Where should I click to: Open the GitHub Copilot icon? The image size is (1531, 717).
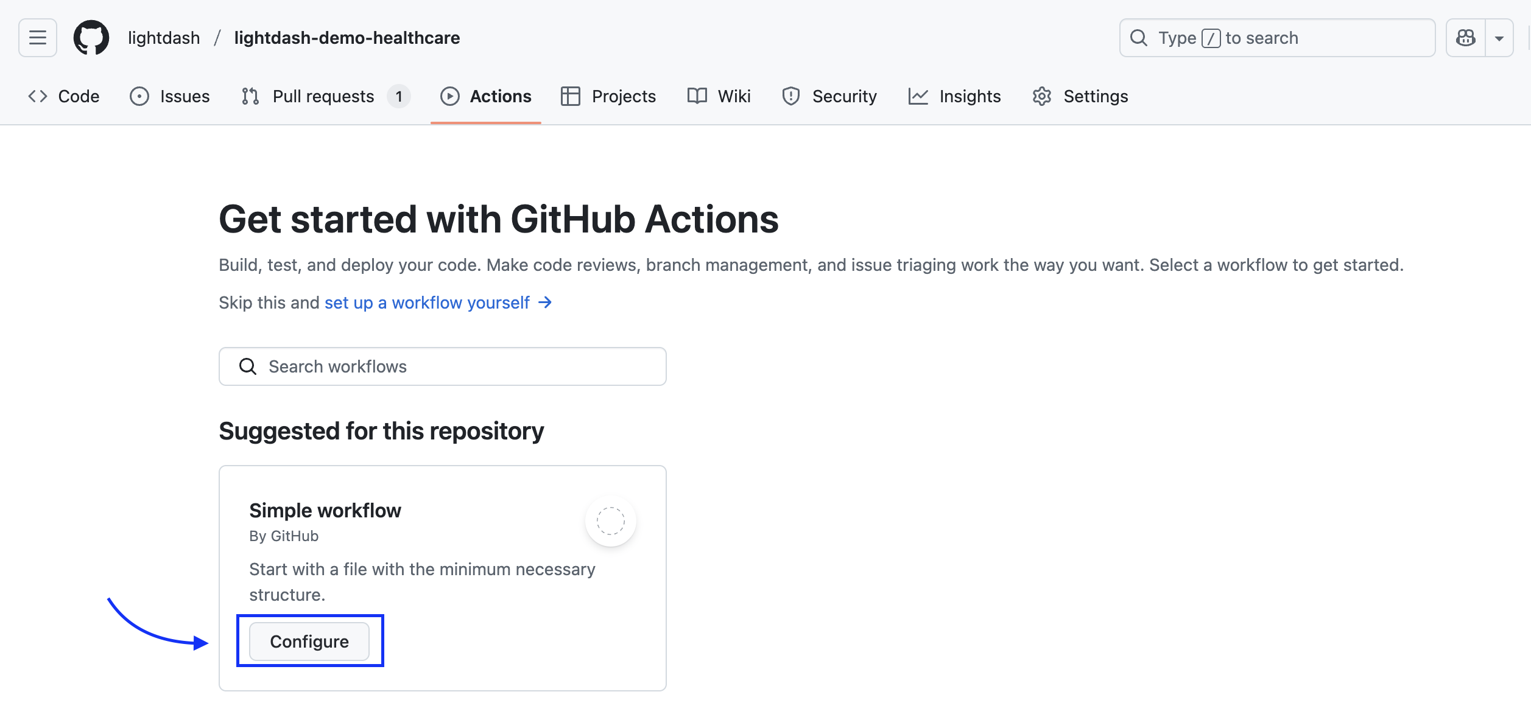click(1466, 37)
